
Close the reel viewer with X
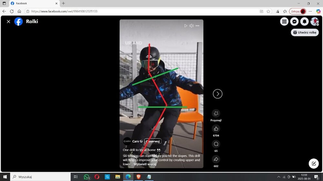8,22
